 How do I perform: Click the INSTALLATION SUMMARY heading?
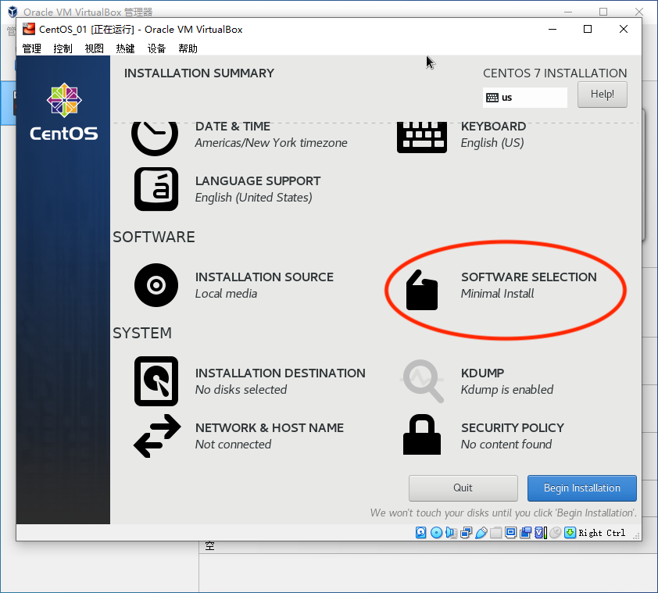[199, 73]
